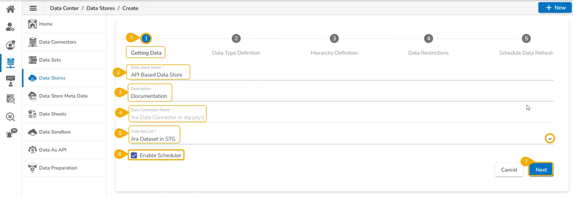Click the Data Connectors icon
The image size is (573, 197).
32,42
